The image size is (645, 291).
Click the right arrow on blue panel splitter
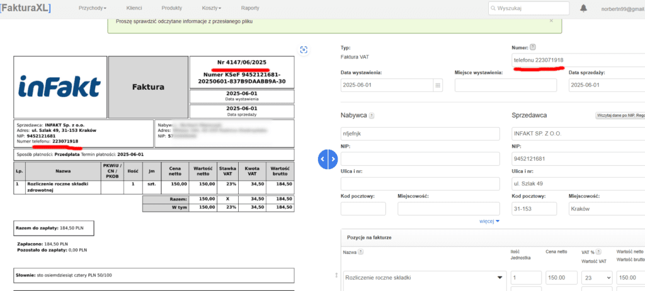(333, 160)
